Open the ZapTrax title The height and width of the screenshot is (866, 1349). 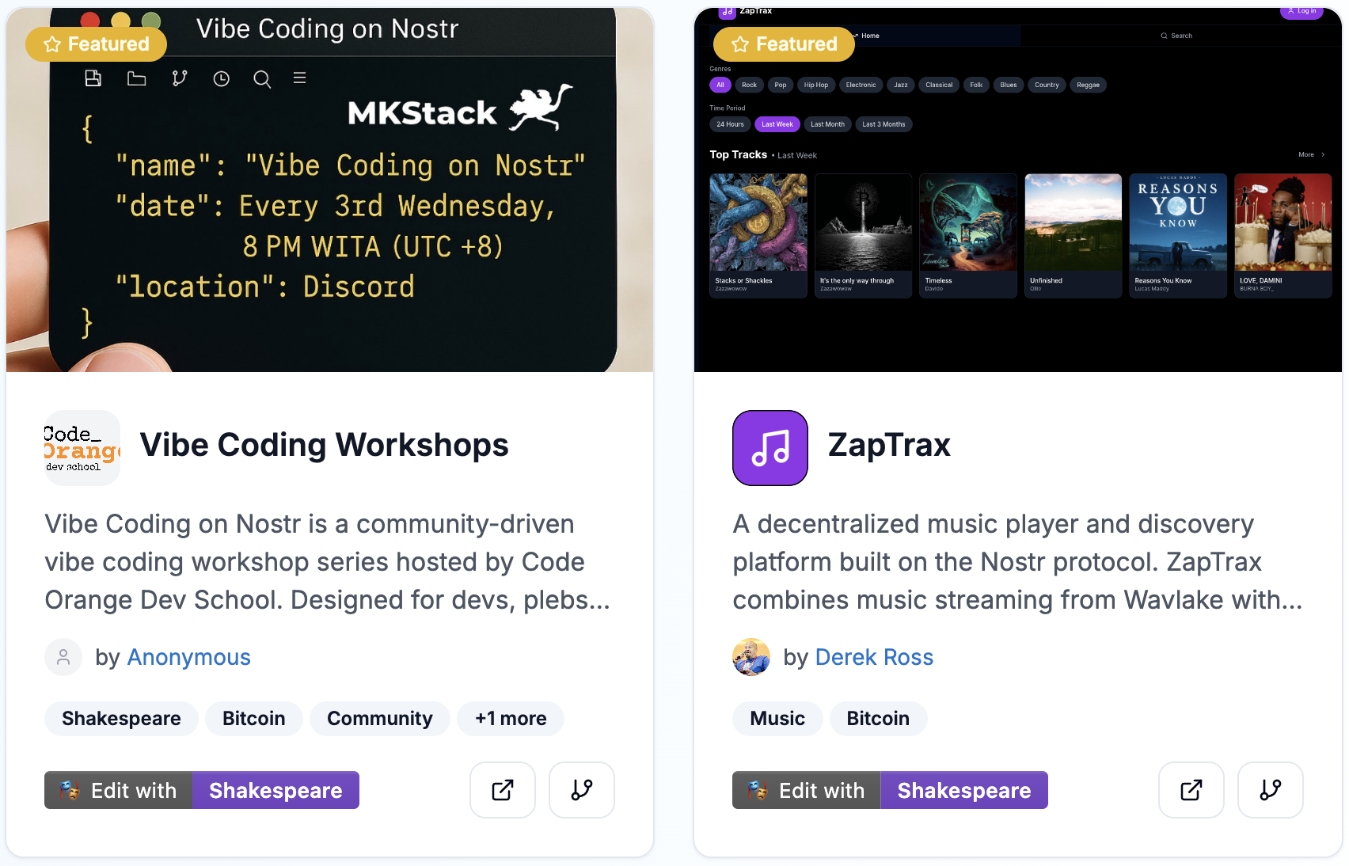pyautogui.click(x=889, y=445)
